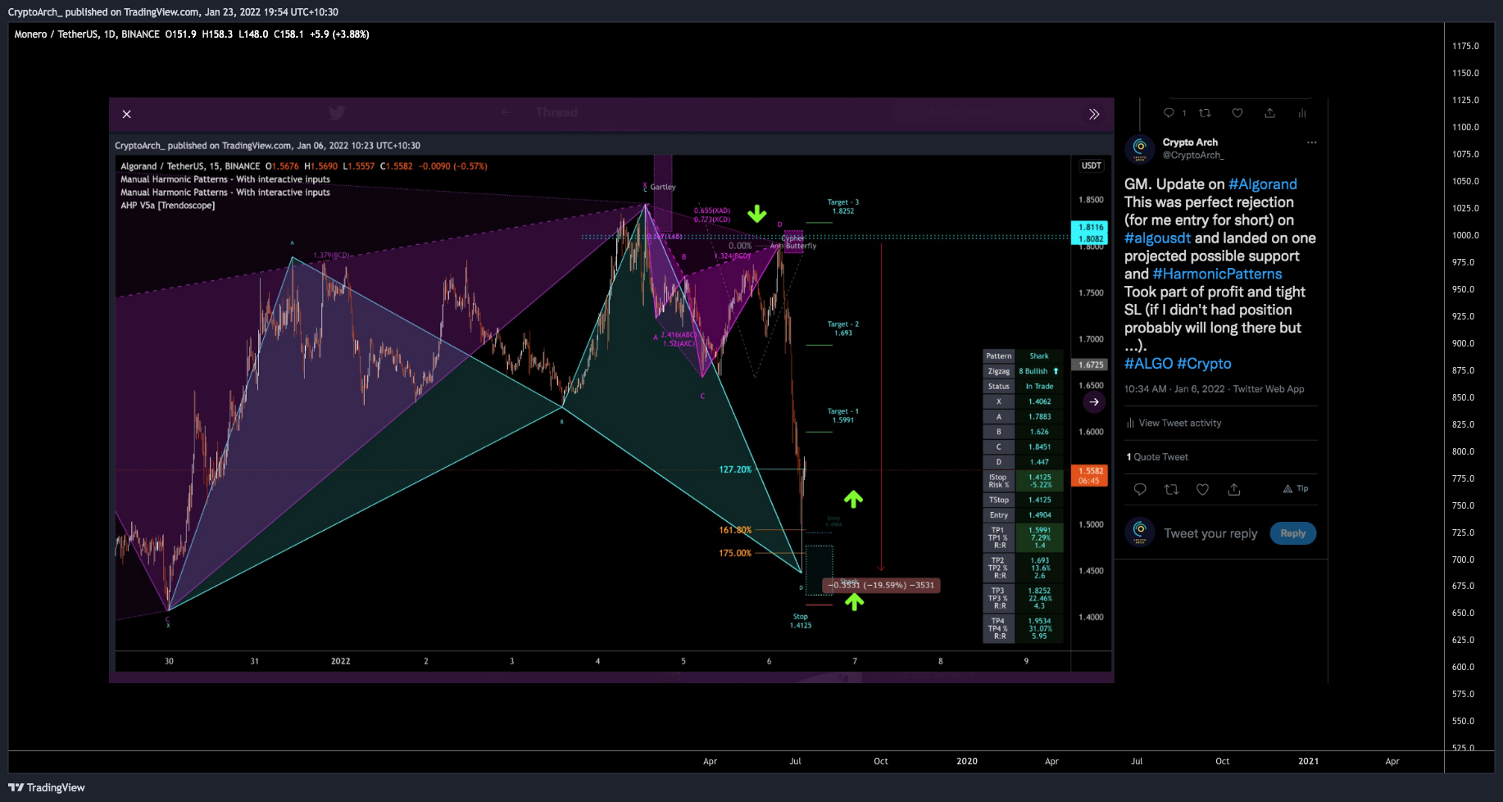Click the first Manual Harmonic Patterns legend line
Screen dimensions: 1503x802
[x=225, y=179]
